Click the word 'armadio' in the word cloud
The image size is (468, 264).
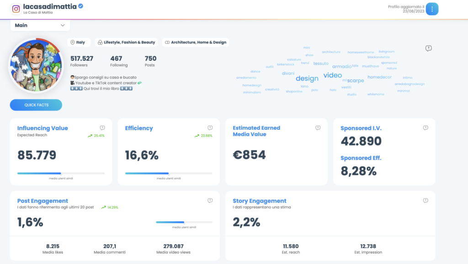[342, 67]
